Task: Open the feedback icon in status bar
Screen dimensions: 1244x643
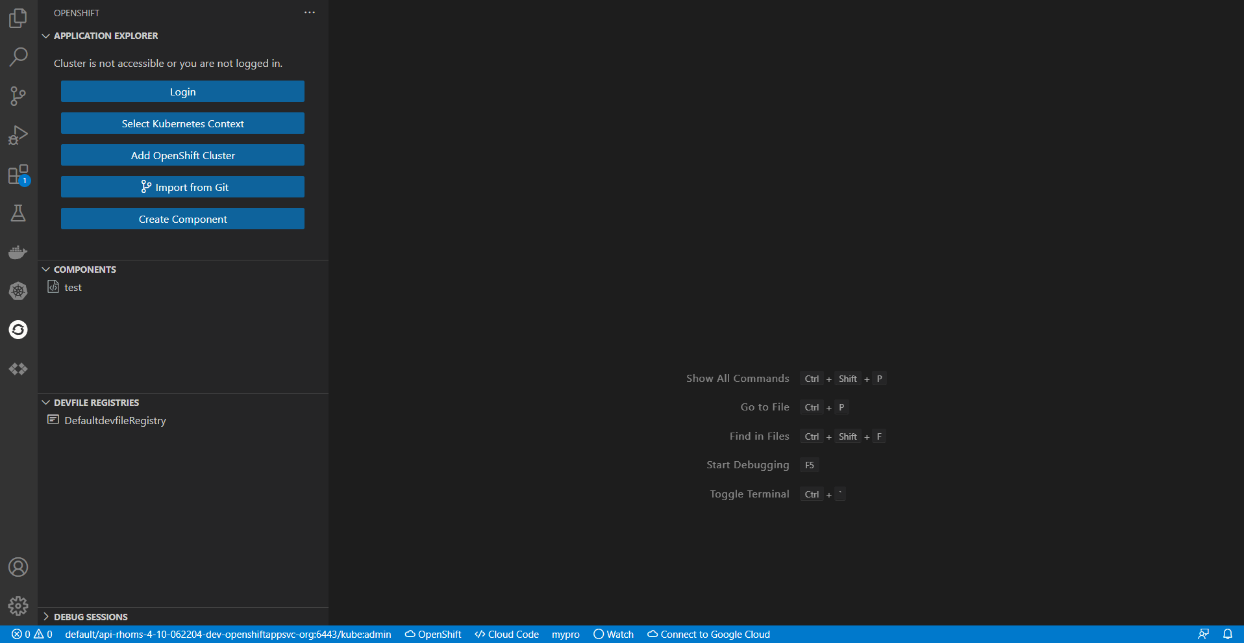Action: (x=1203, y=635)
